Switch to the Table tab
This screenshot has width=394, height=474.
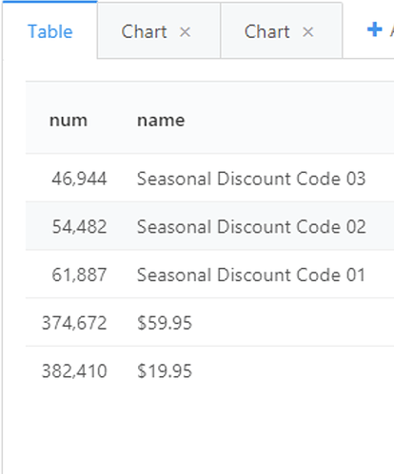tap(50, 31)
